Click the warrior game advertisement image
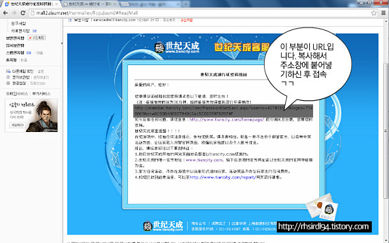Screen dimensions: 389x243 (31, 115)
